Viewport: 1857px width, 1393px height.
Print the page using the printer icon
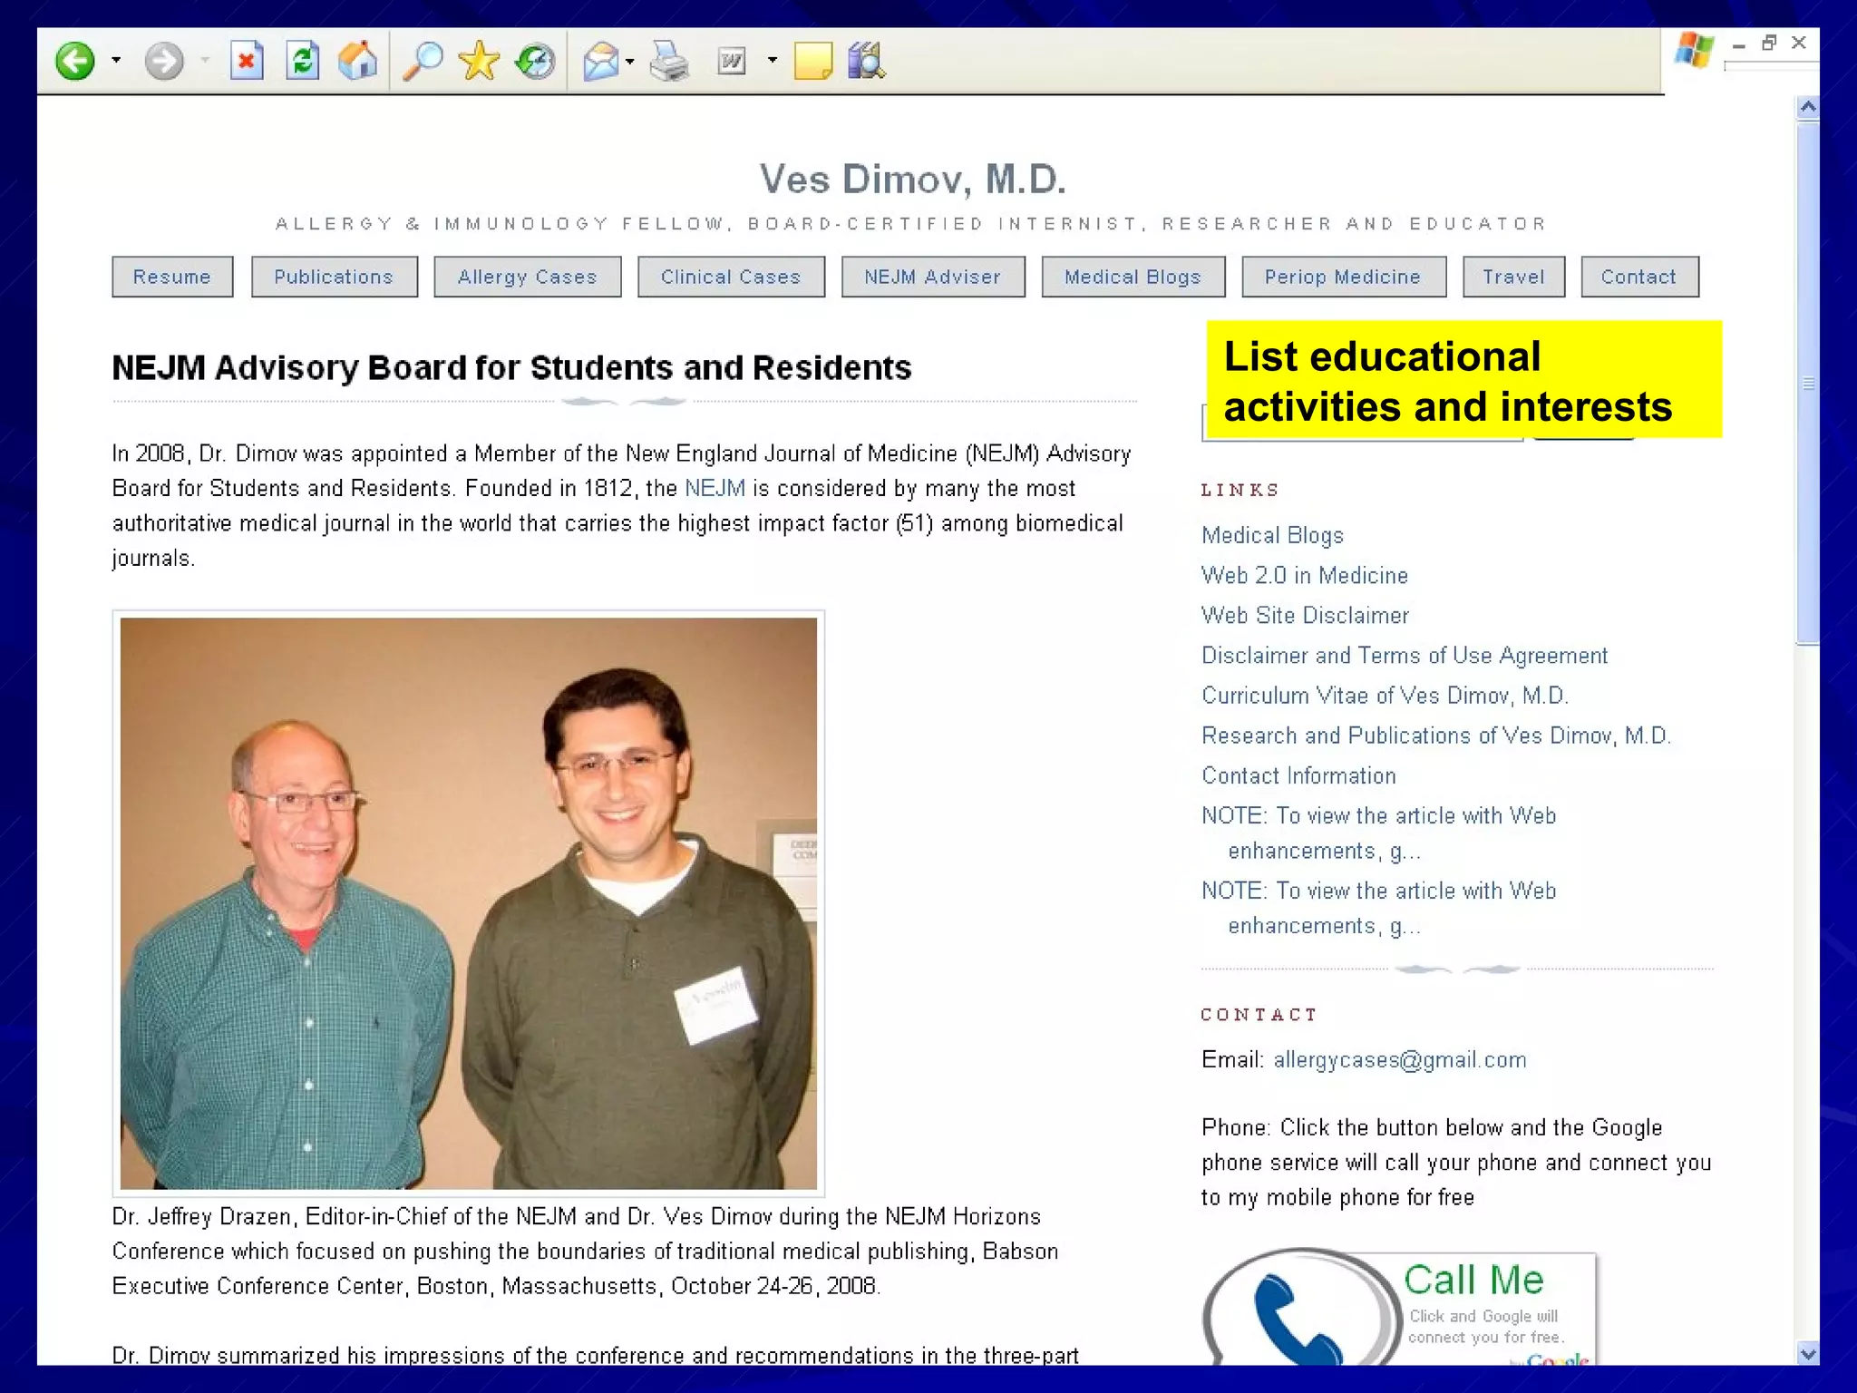(x=670, y=62)
